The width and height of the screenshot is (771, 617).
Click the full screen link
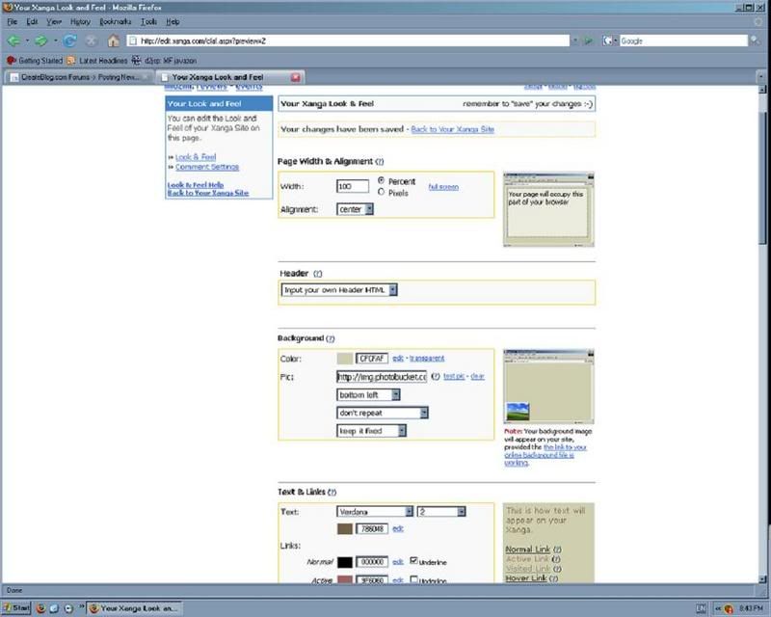pyautogui.click(x=443, y=187)
